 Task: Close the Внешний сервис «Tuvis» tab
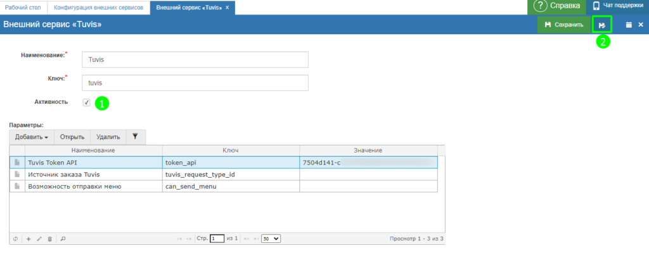pyautogui.click(x=227, y=7)
